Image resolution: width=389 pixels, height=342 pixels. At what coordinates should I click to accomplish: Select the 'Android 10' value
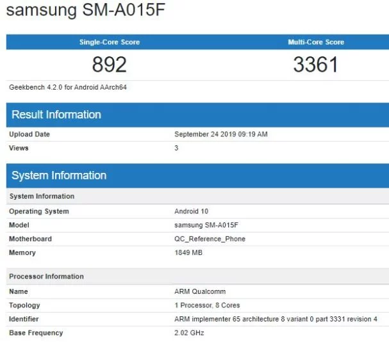click(191, 211)
